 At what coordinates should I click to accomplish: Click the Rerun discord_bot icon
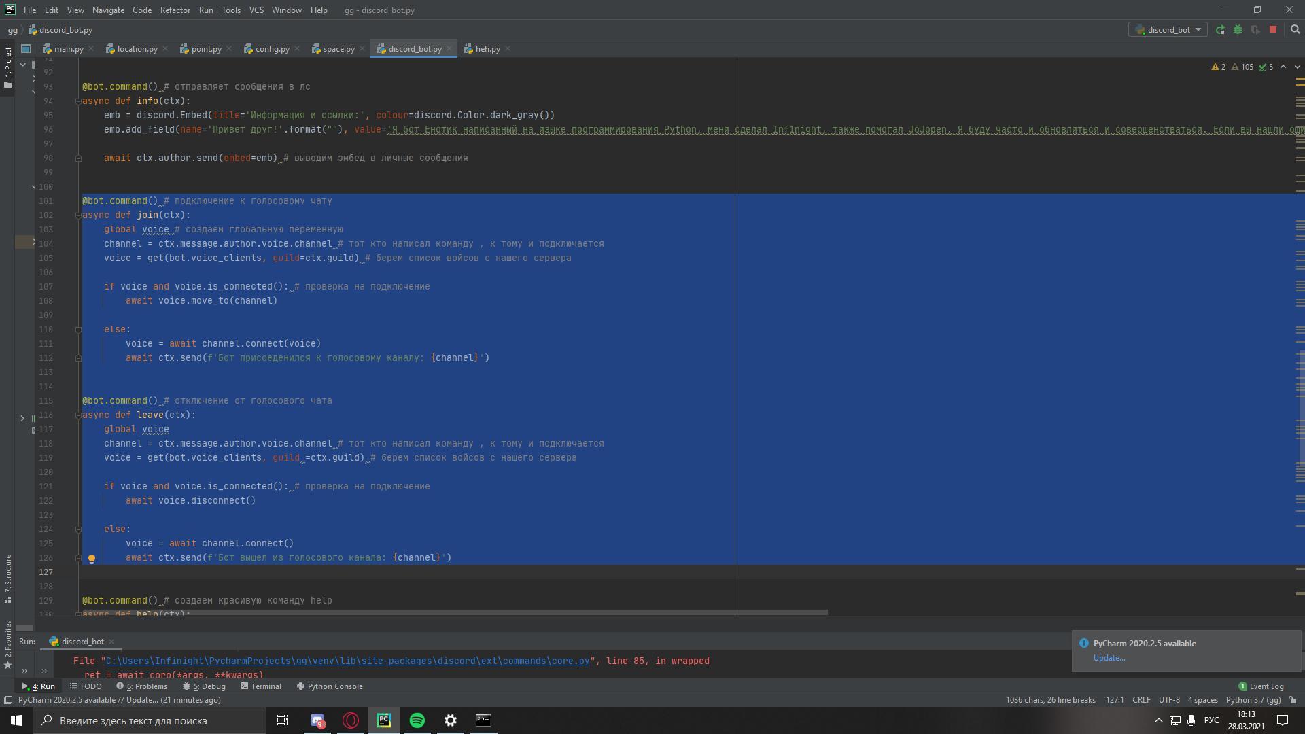(x=1220, y=30)
